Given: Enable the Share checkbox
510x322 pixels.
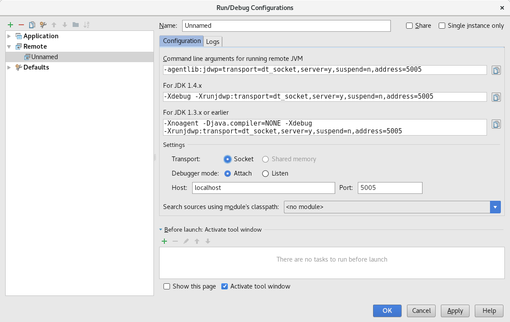Looking at the screenshot, I should tap(409, 26).
